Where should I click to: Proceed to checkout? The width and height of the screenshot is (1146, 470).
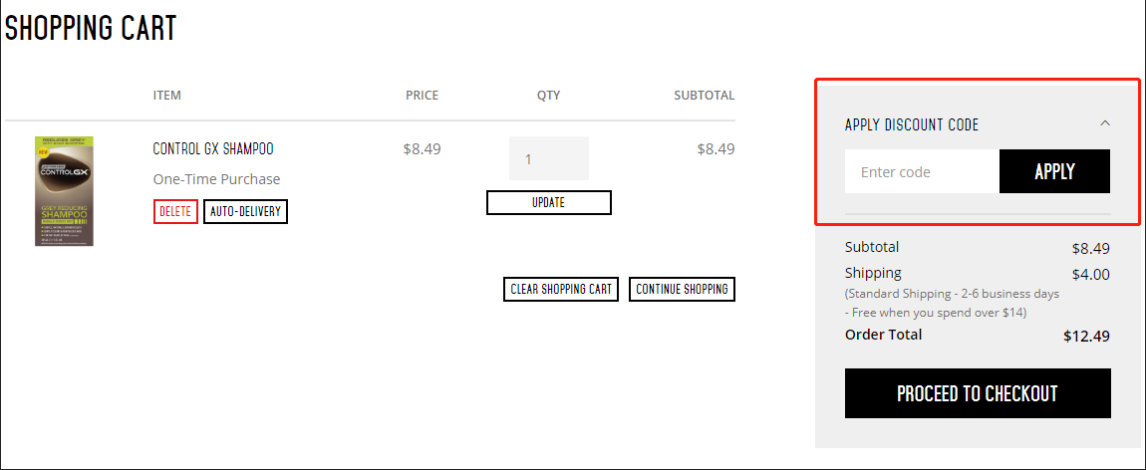978,393
